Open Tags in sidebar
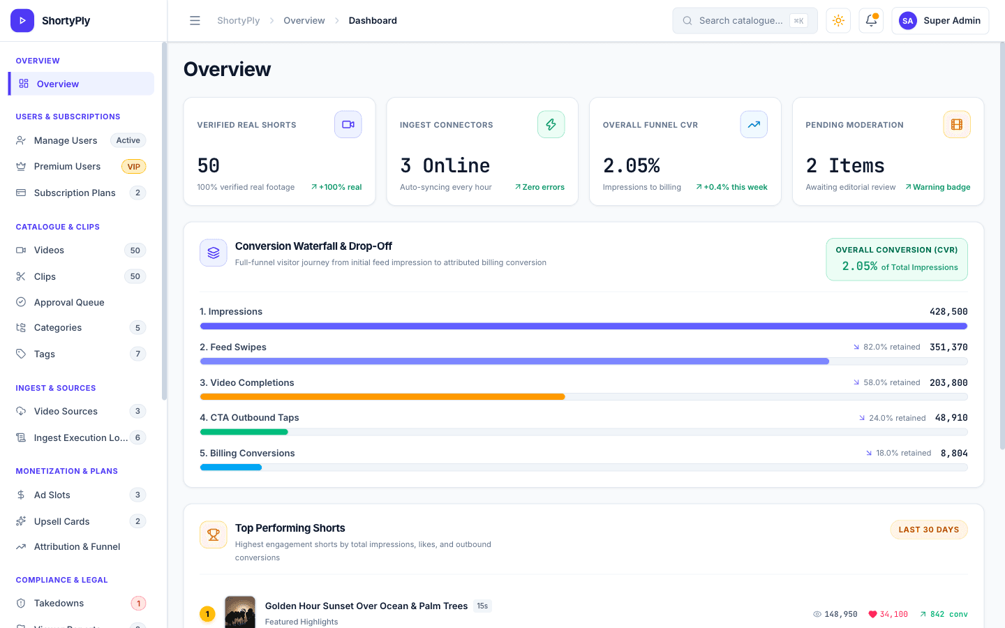Screen dimensions: 1005x628 tap(81, 354)
